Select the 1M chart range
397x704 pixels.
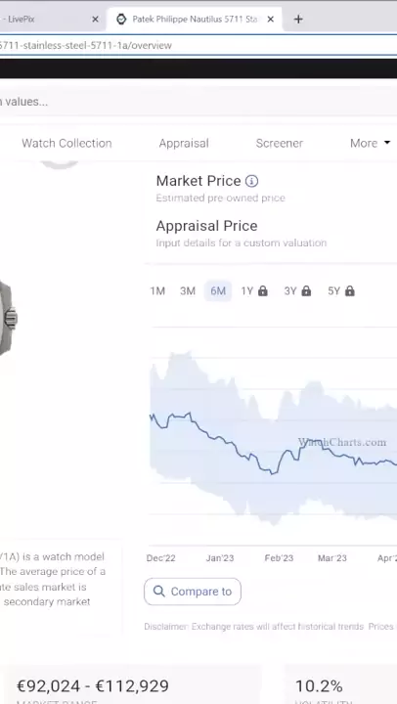(157, 291)
